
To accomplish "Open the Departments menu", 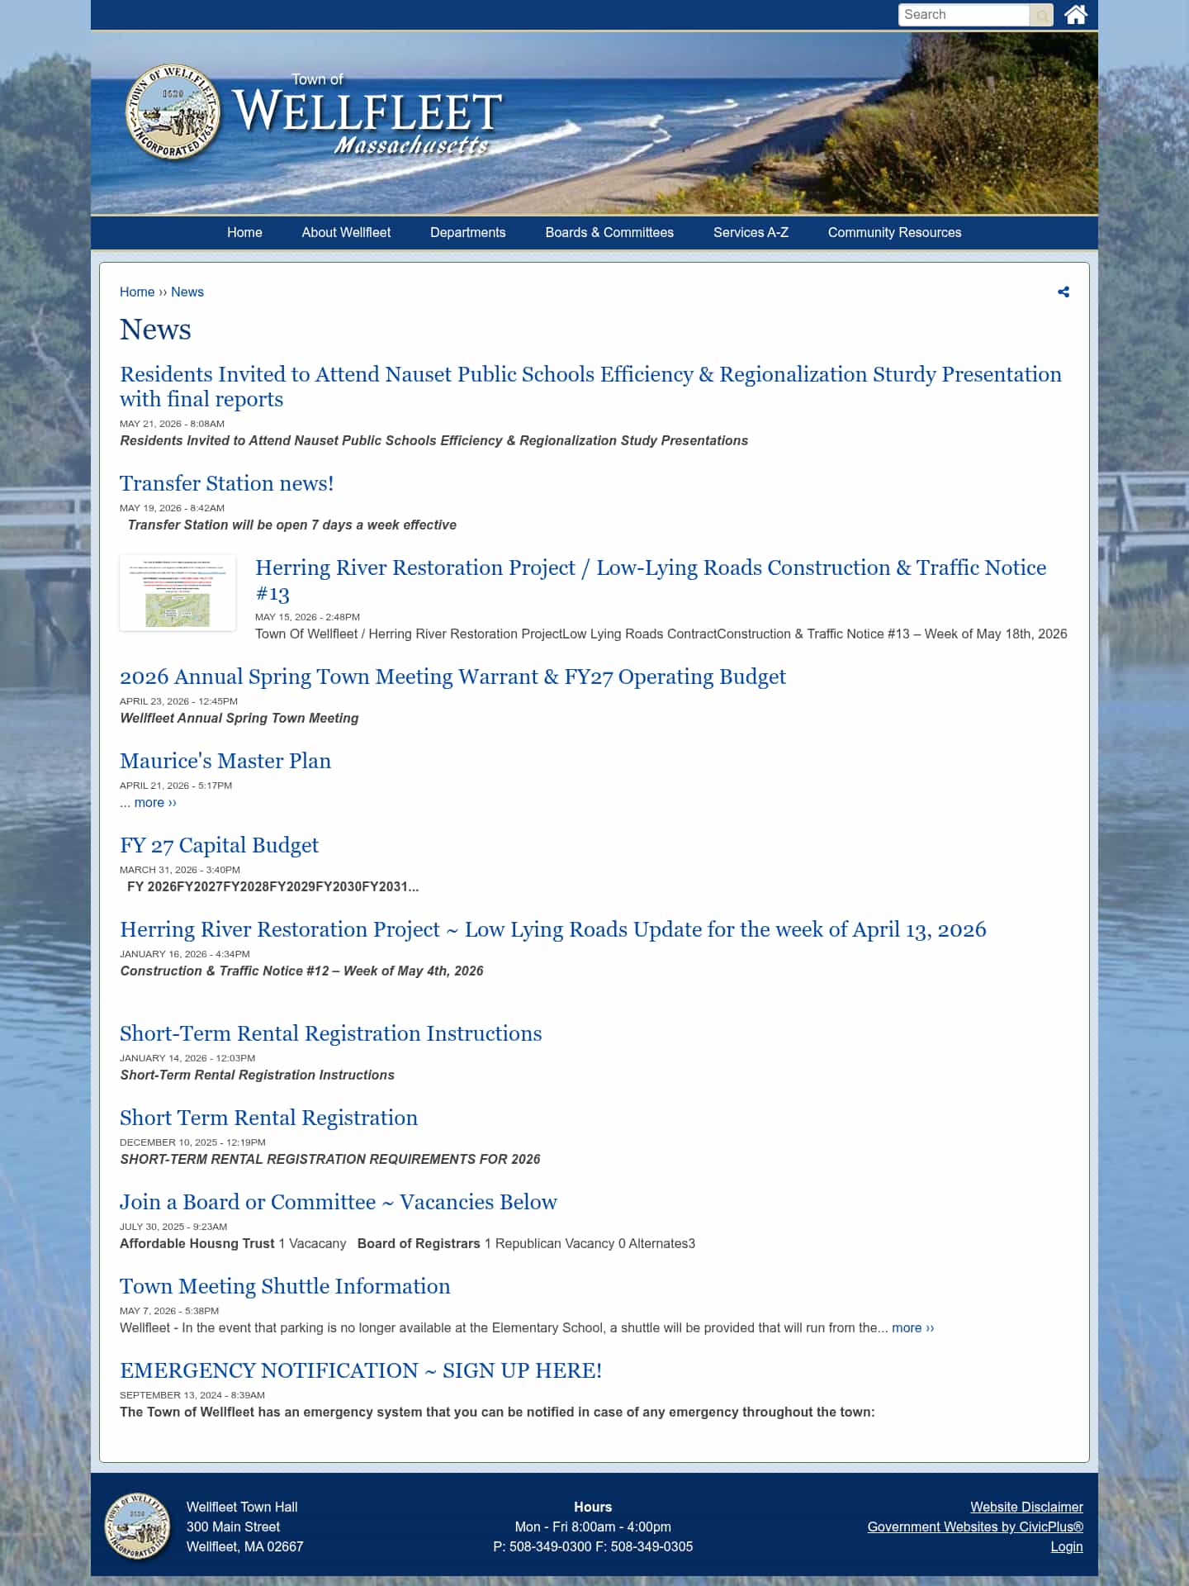I will 468,233.
